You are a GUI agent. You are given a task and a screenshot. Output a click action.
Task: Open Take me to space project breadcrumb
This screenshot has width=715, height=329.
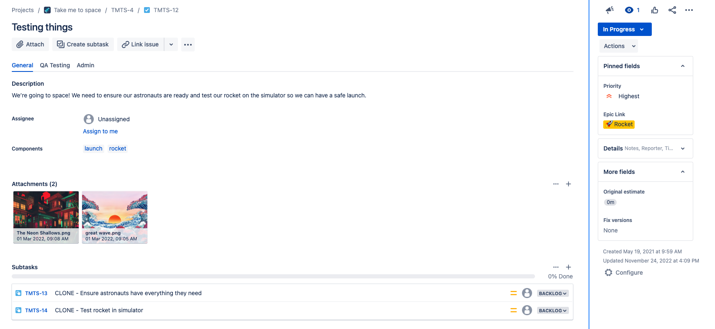click(77, 10)
